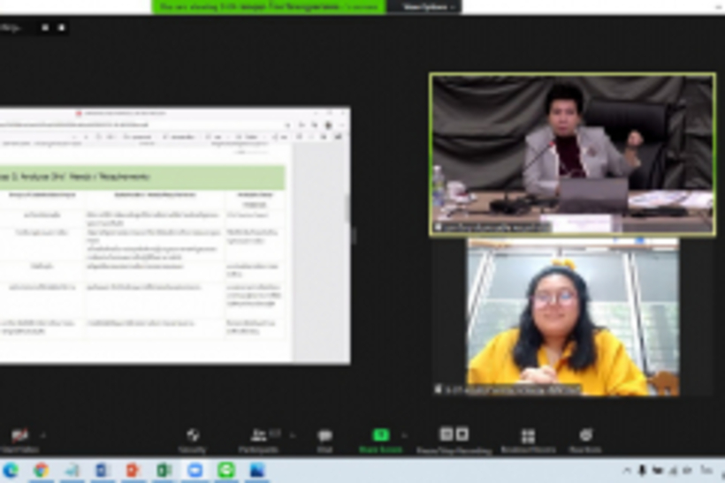The image size is (725, 483).
Task: Stop the recording
Action: point(462,434)
